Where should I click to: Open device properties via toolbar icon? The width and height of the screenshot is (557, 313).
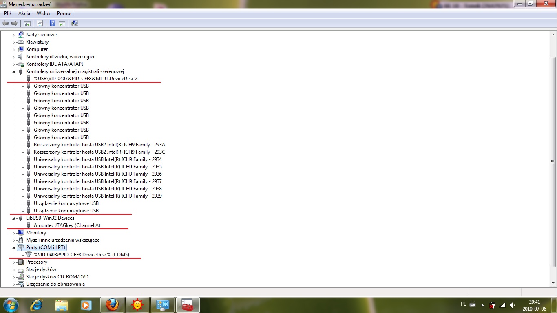[x=40, y=23]
